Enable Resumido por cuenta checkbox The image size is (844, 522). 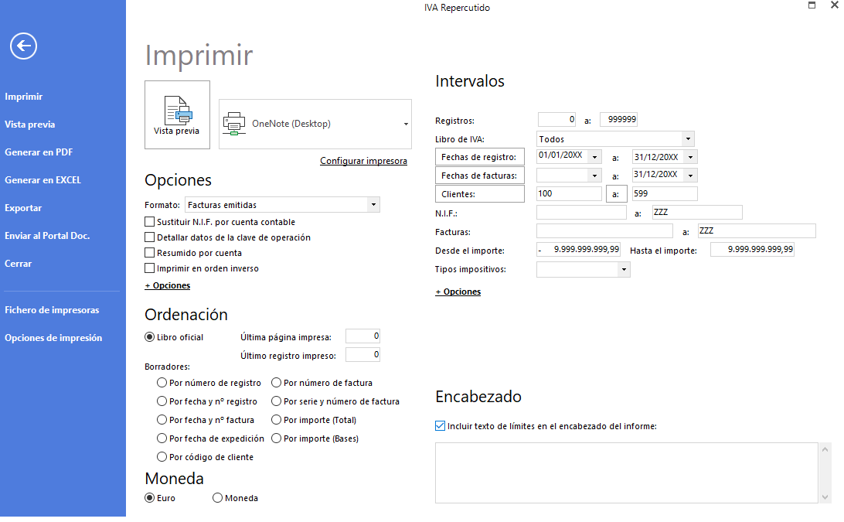pos(150,252)
